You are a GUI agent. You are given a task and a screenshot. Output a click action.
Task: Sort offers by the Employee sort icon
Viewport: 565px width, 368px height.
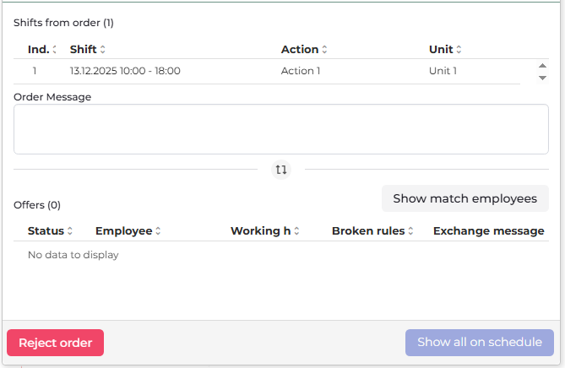[x=158, y=231]
